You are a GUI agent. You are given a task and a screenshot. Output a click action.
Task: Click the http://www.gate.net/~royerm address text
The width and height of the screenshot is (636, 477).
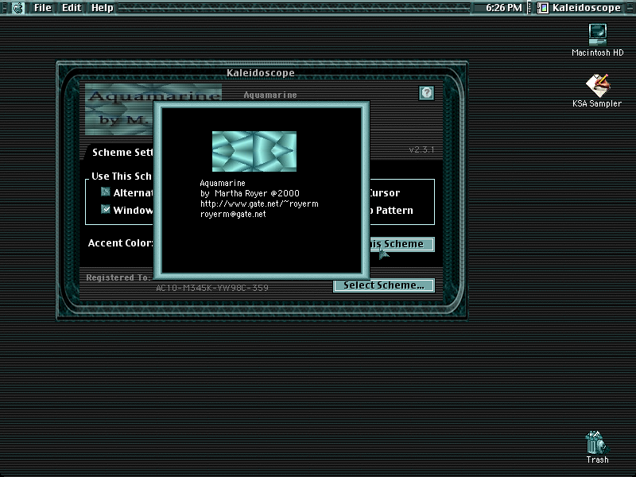(259, 204)
